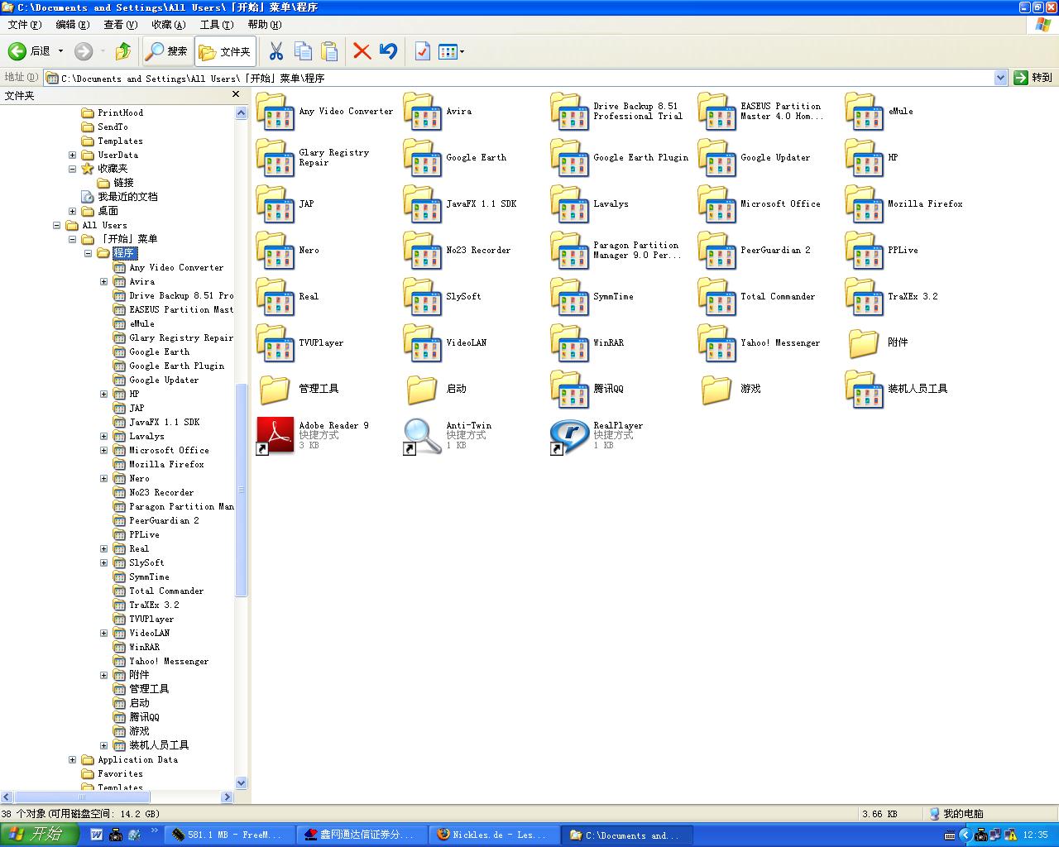The height and width of the screenshot is (847, 1059).
Task: Select the TraXEx 3.2 folder icon
Action: 864,296
